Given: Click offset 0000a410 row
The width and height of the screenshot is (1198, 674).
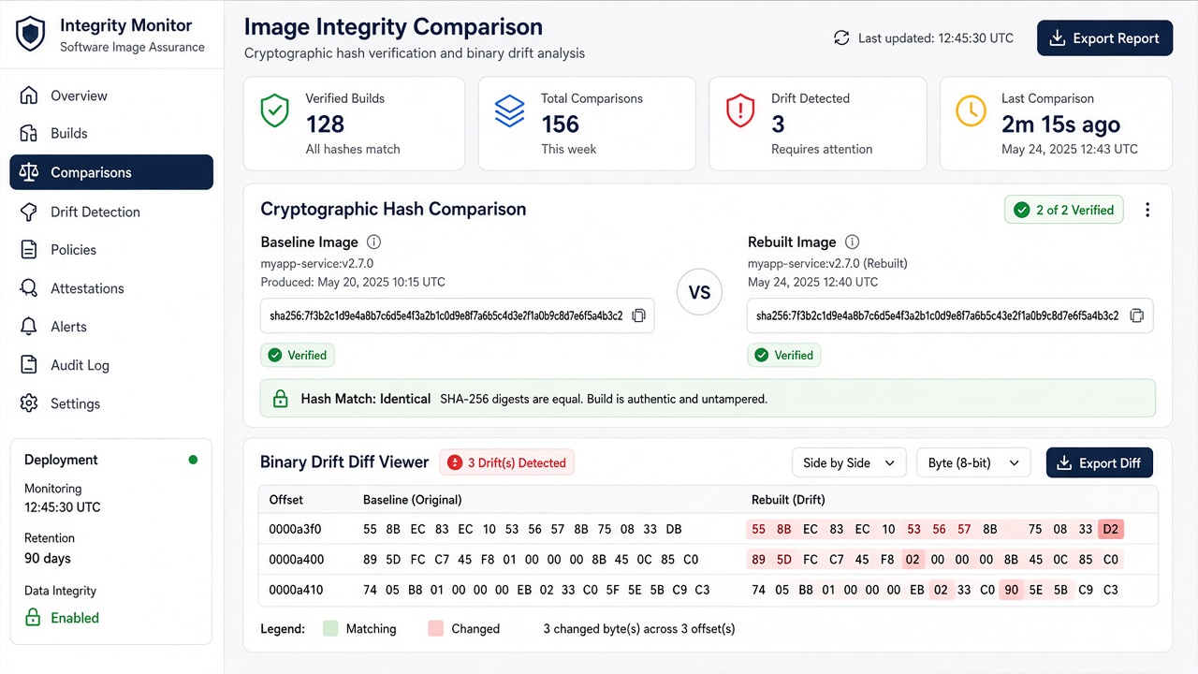Looking at the screenshot, I should coord(708,590).
